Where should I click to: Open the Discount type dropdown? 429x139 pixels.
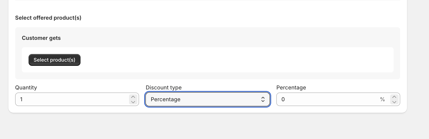(207, 99)
